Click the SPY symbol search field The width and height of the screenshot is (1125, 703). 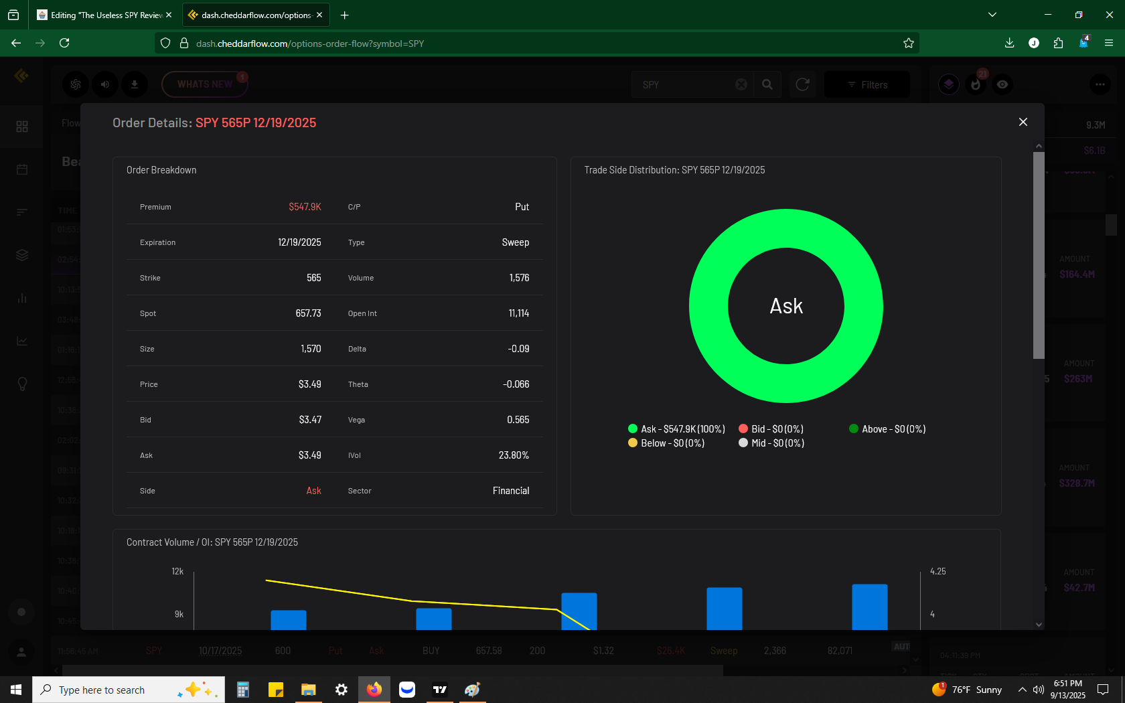pyautogui.click(x=683, y=84)
